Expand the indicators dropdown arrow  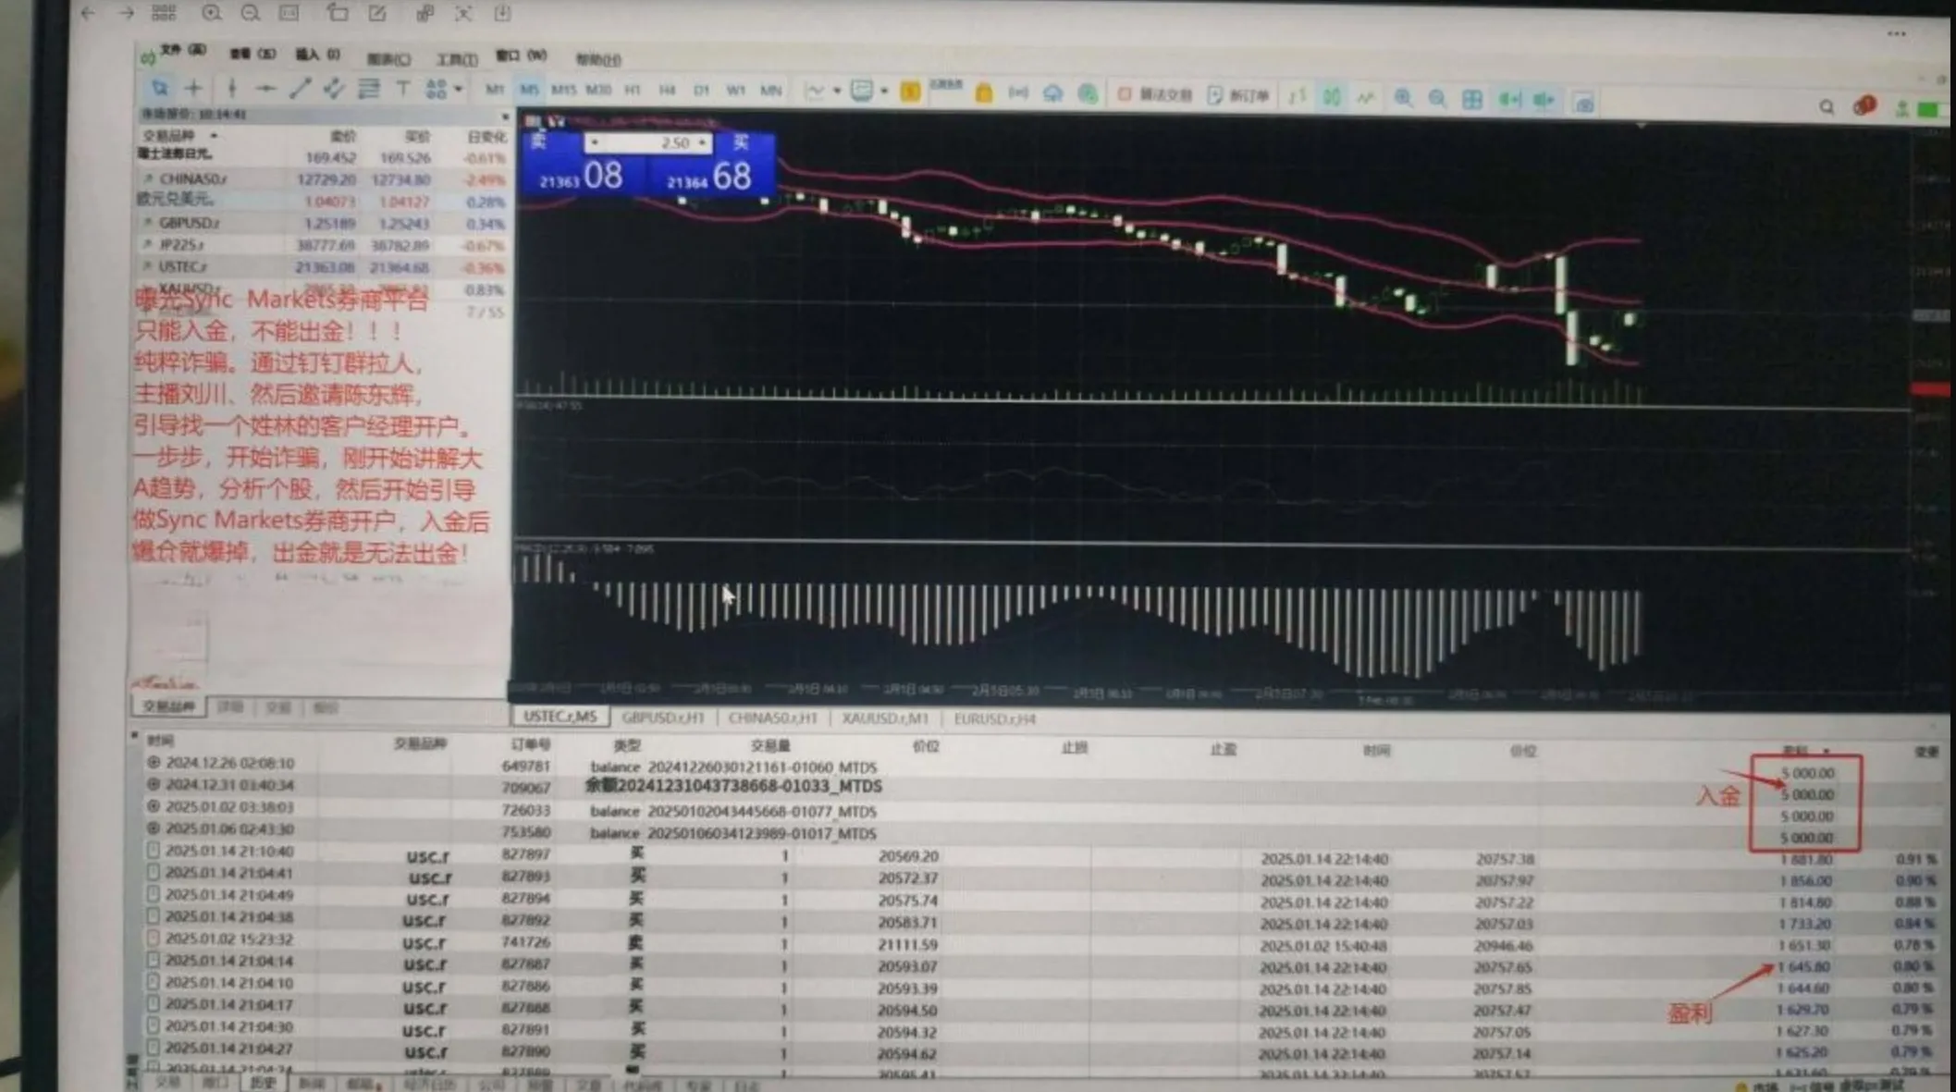[x=837, y=92]
